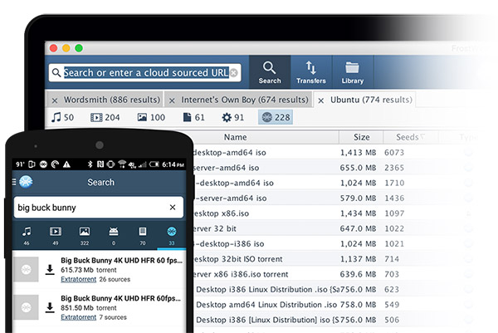498x333 pixels.
Task: Tap the battery icon in phone status bar
Action: click(x=154, y=164)
